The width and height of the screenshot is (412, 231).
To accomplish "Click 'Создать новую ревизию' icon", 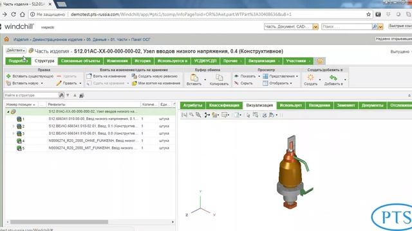I will tap(135, 76).
